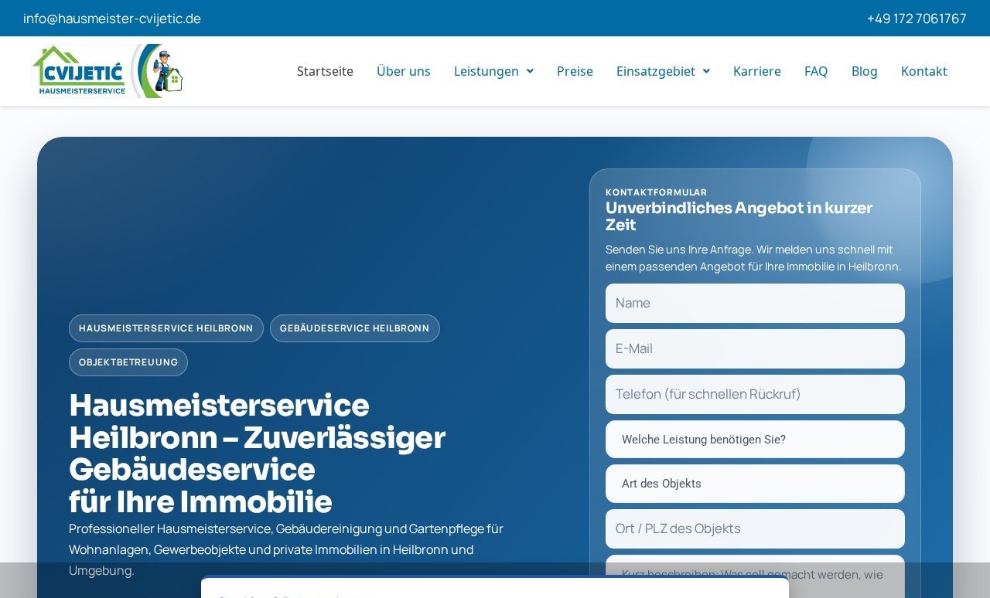Open the Kontakt page
This screenshot has height=598, width=990.
(924, 71)
